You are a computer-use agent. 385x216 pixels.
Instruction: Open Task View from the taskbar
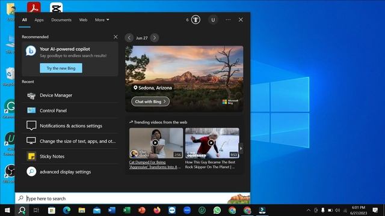pos(36,210)
